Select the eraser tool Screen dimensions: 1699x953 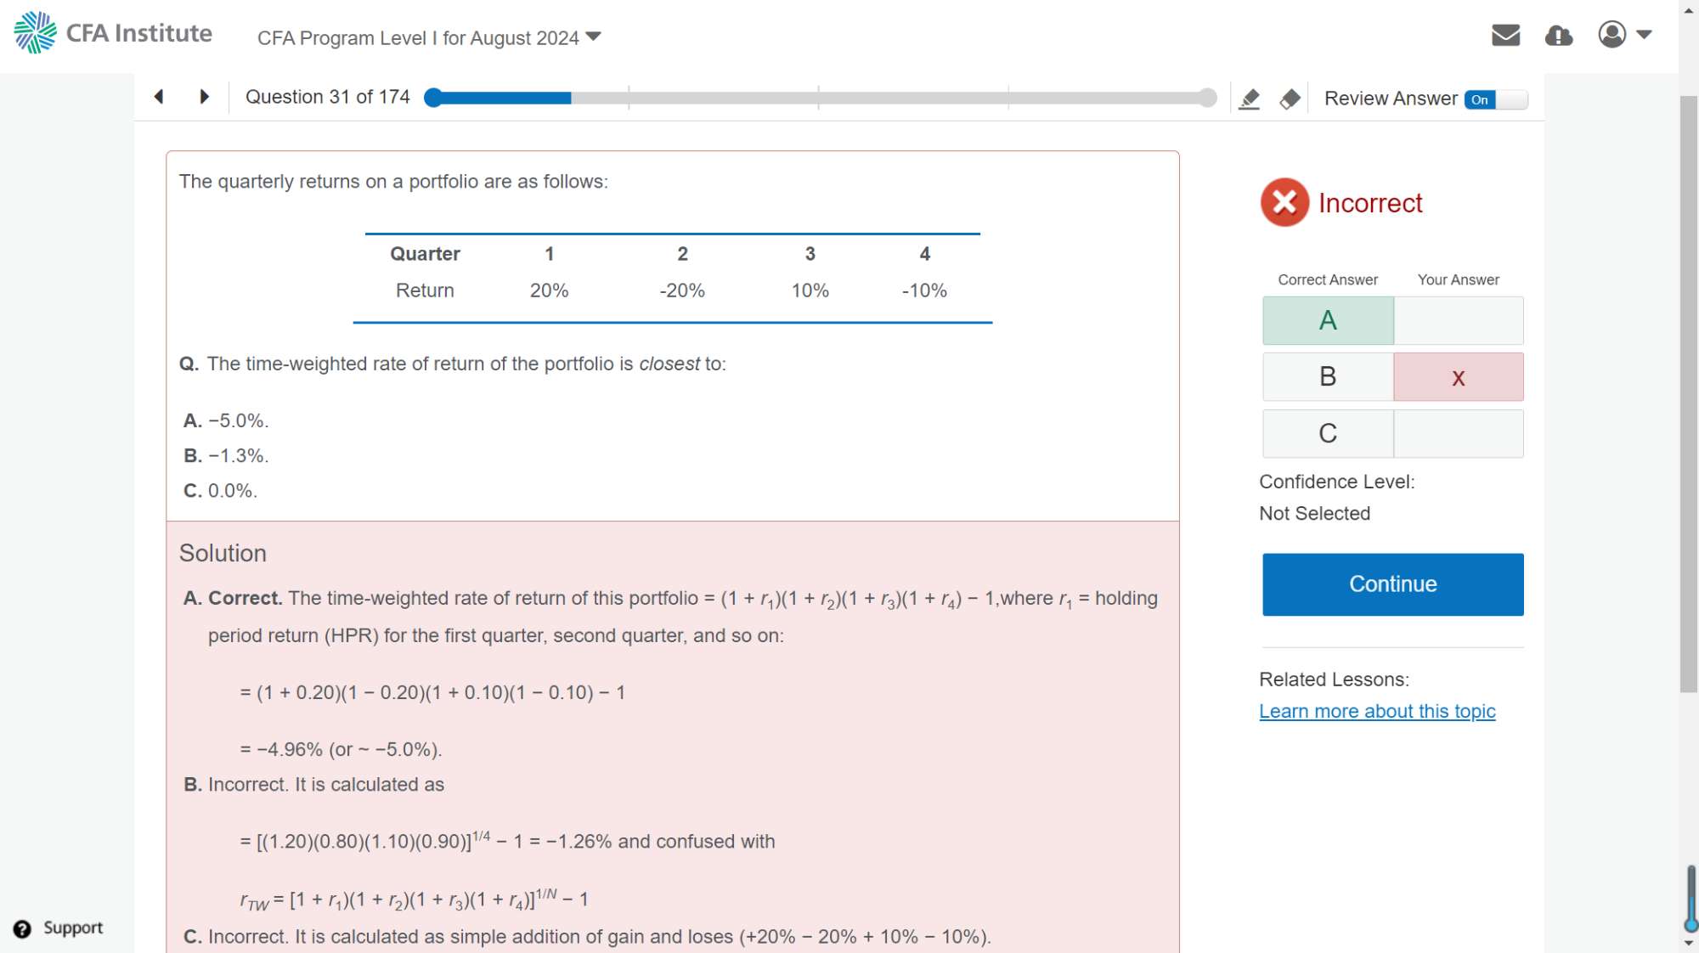pyautogui.click(x=1290, y=99)
